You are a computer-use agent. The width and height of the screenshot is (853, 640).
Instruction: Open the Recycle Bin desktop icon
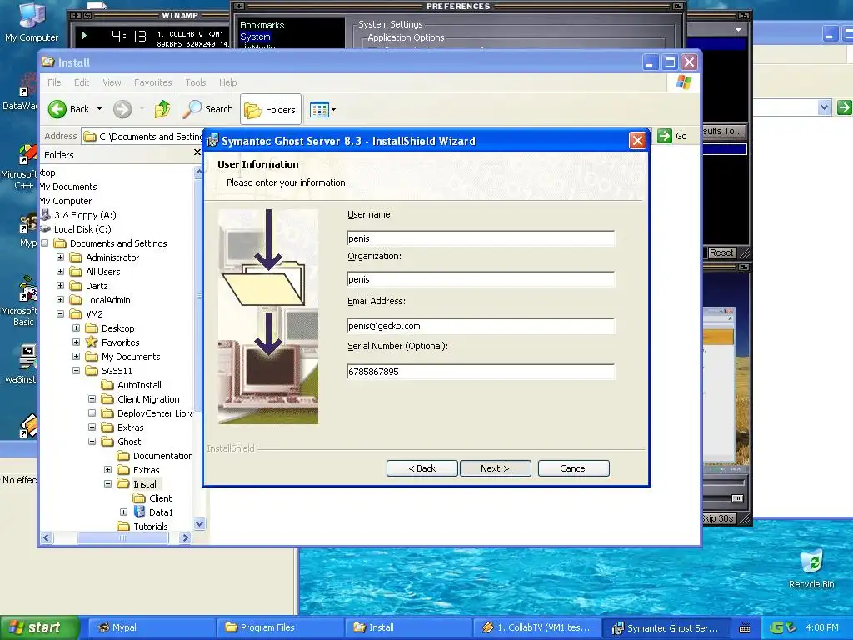(x=811, y=569)
